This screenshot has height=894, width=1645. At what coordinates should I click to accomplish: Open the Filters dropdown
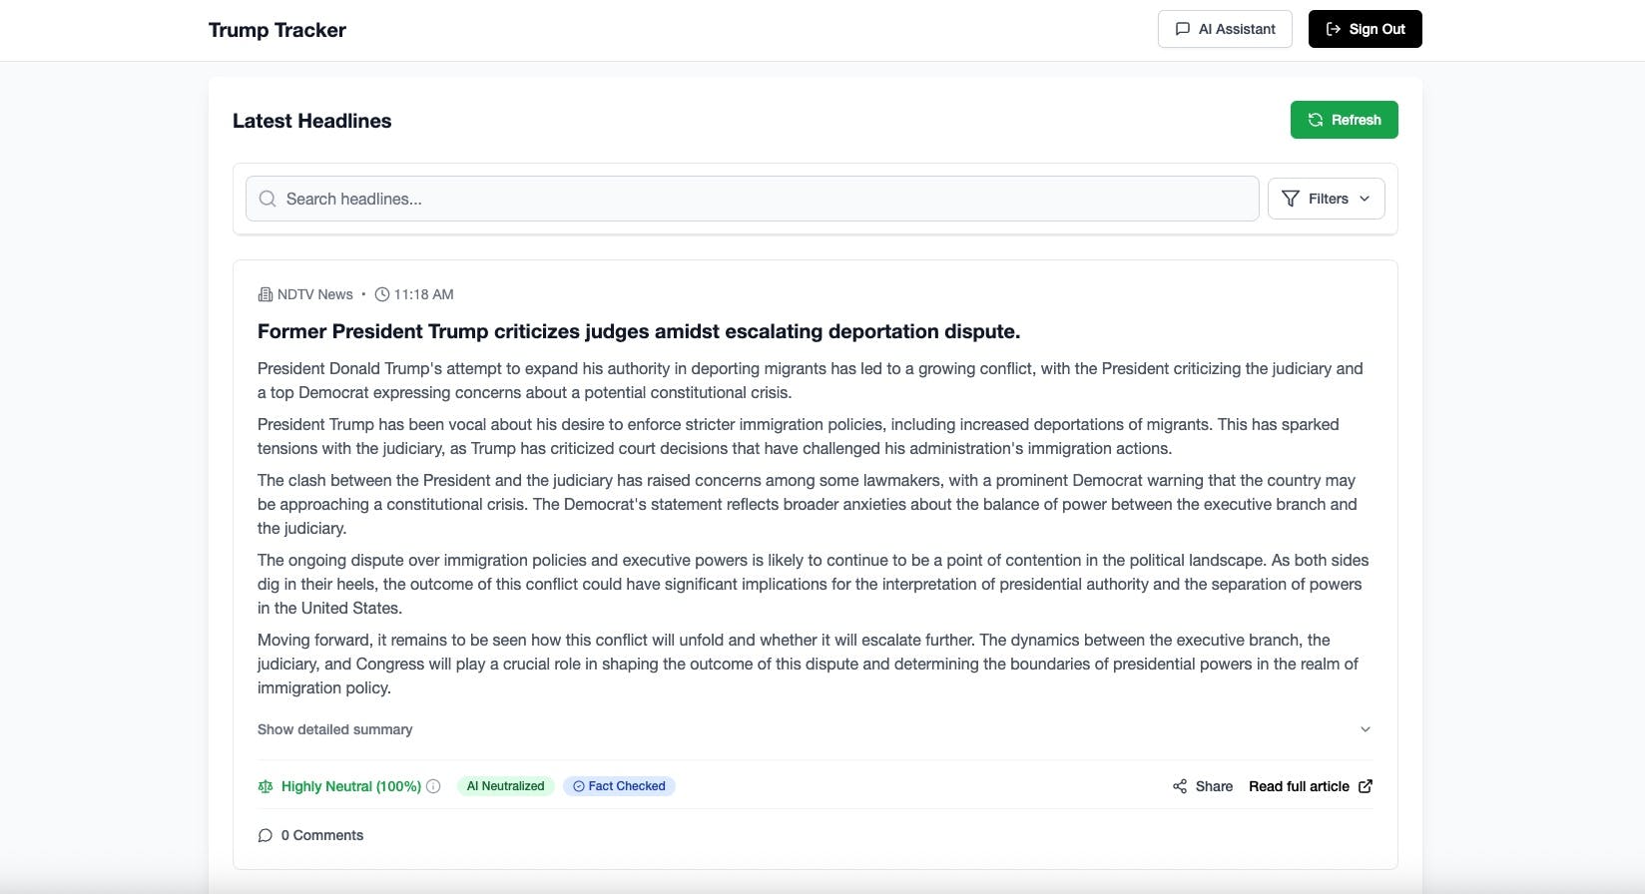click(1326, 199)
